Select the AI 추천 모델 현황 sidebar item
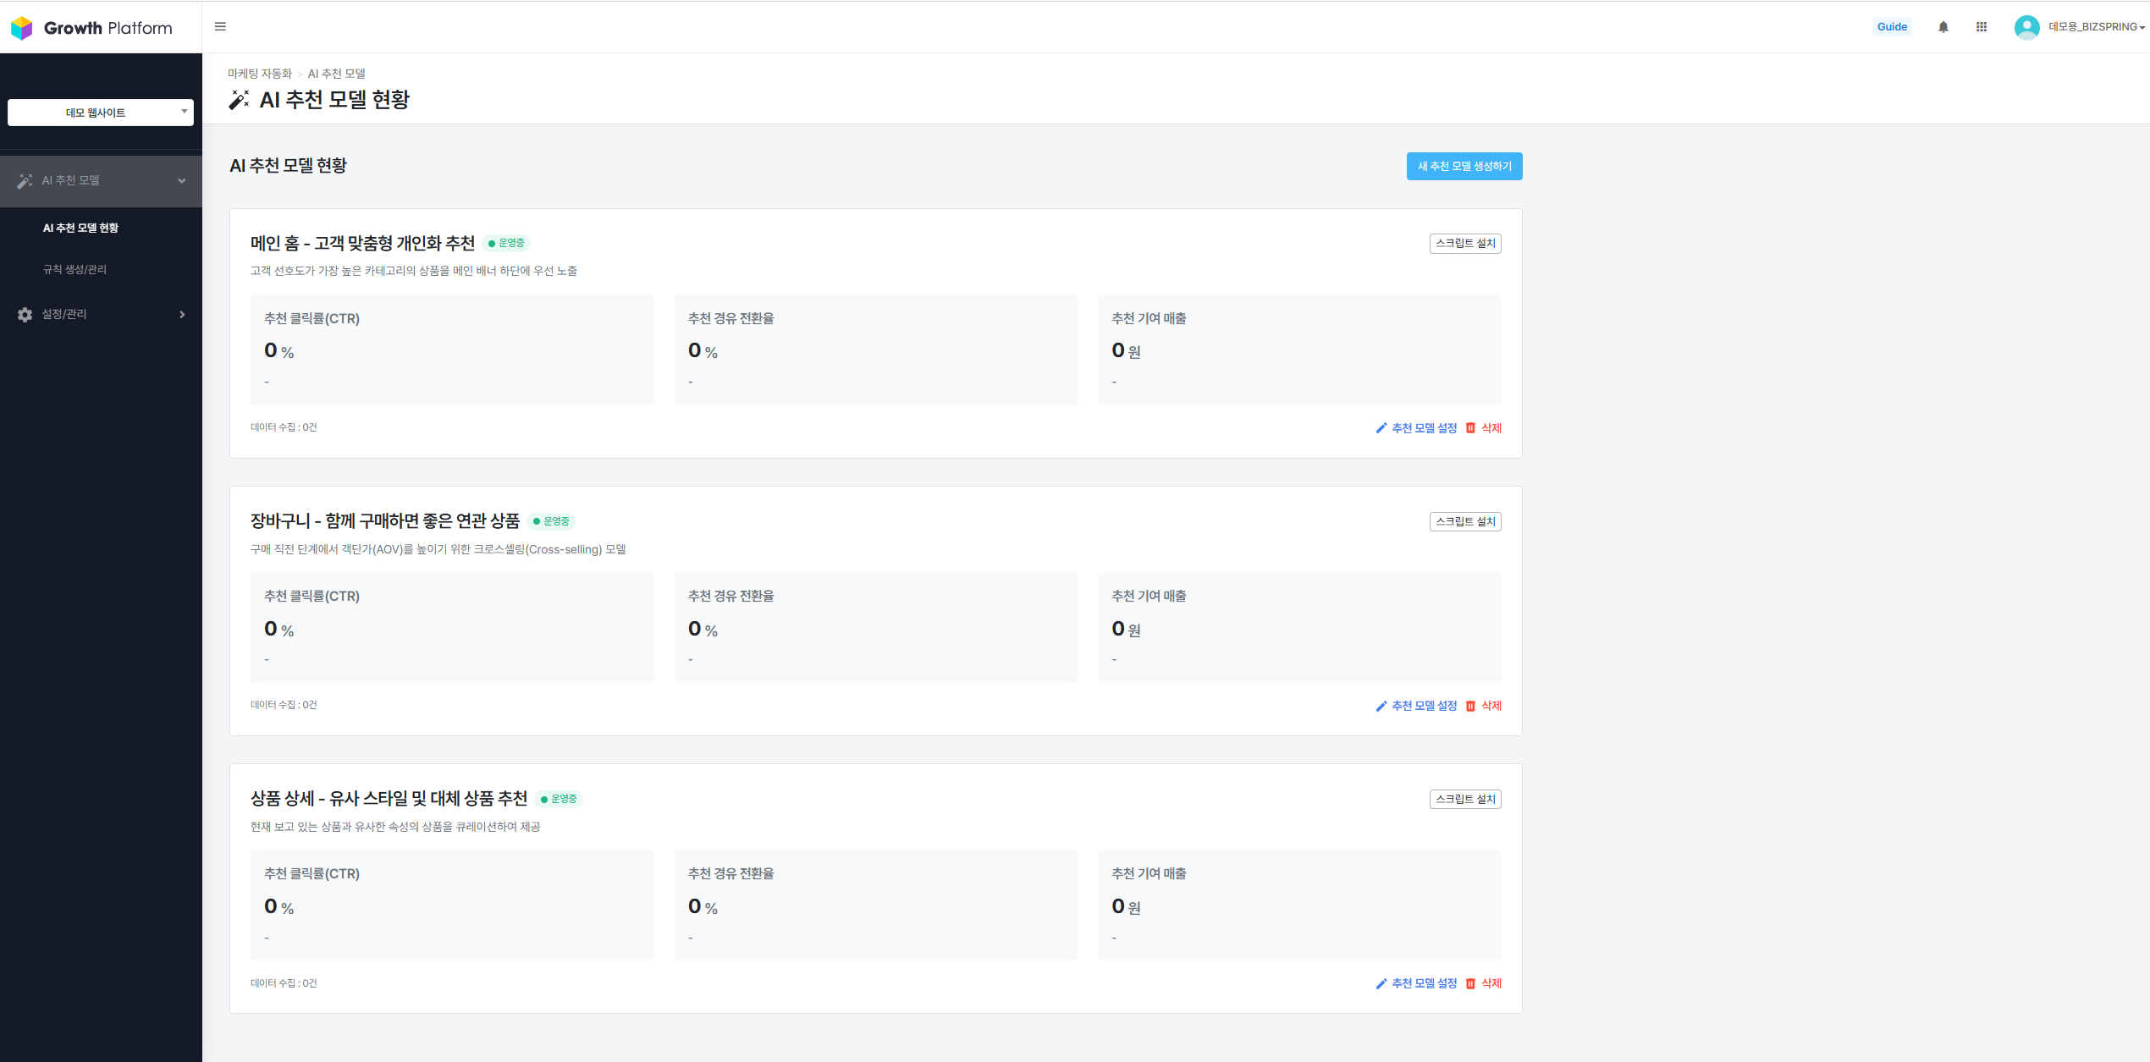The width and height of the screenshot is (2150, 1062). point(80,228)
